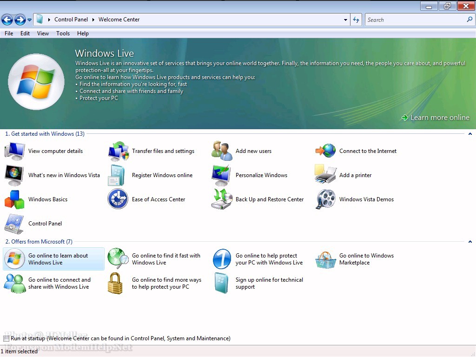Click the 2. Offers from Microsoft (7) header

[x=39, y=242]
